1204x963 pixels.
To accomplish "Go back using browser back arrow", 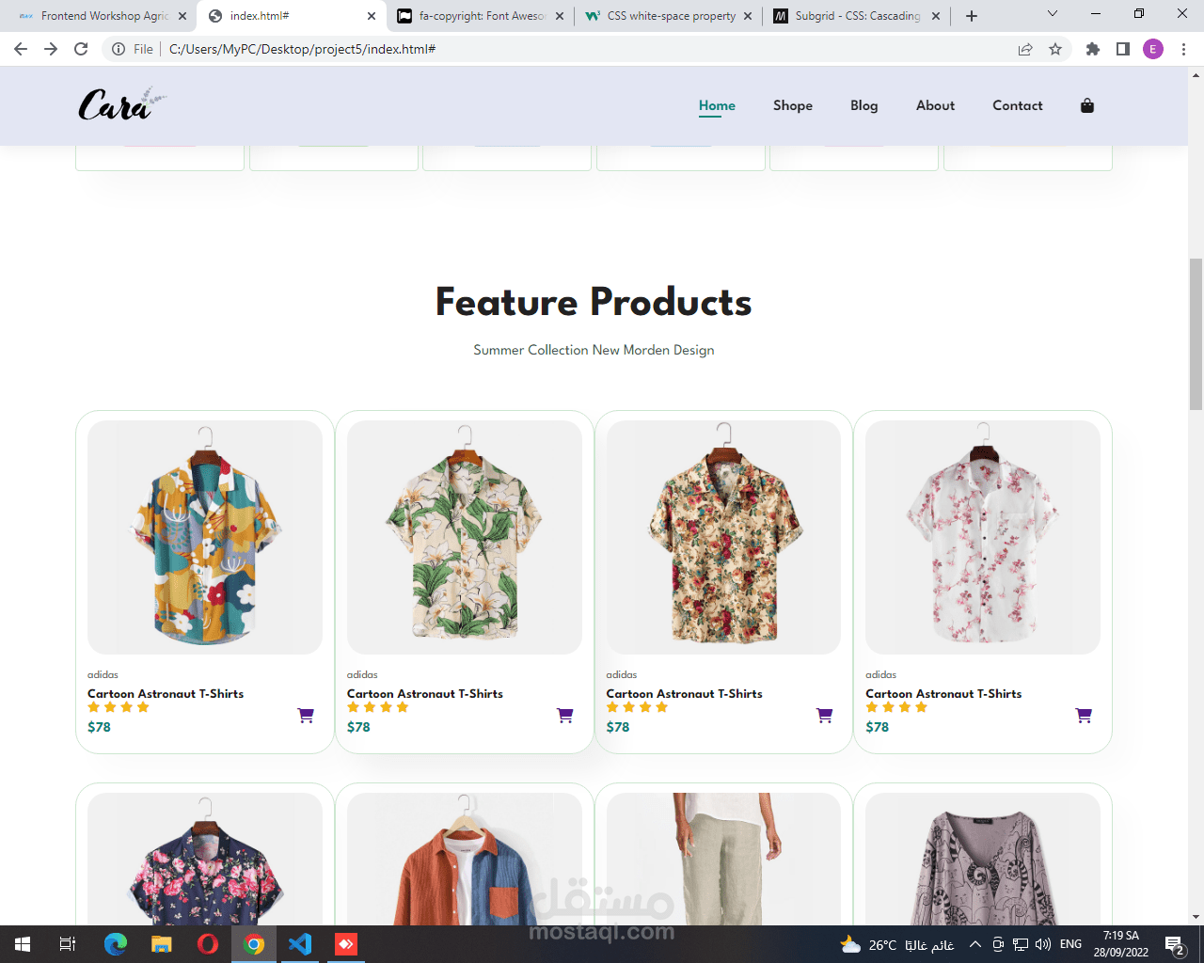I will pyautogui.click(x=21, y=49).
